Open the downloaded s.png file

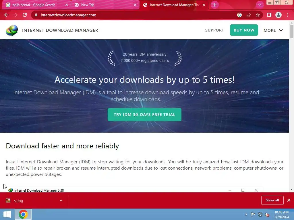click(18, 201)
